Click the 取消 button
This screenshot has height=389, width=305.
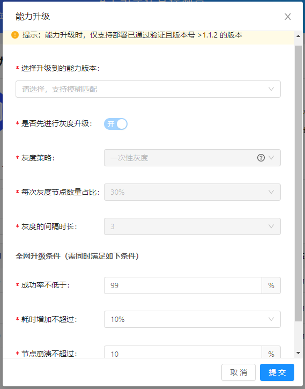pyautogui.click(x=239, y=372)
